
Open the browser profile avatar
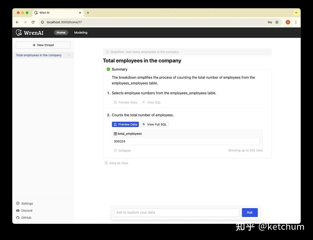[288, 22]
